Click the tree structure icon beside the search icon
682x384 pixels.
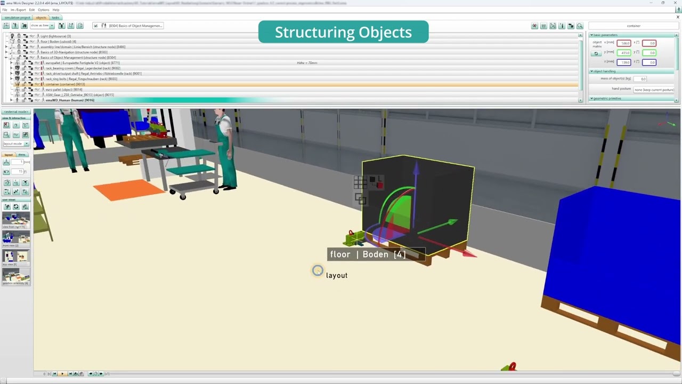coord(571,26)
